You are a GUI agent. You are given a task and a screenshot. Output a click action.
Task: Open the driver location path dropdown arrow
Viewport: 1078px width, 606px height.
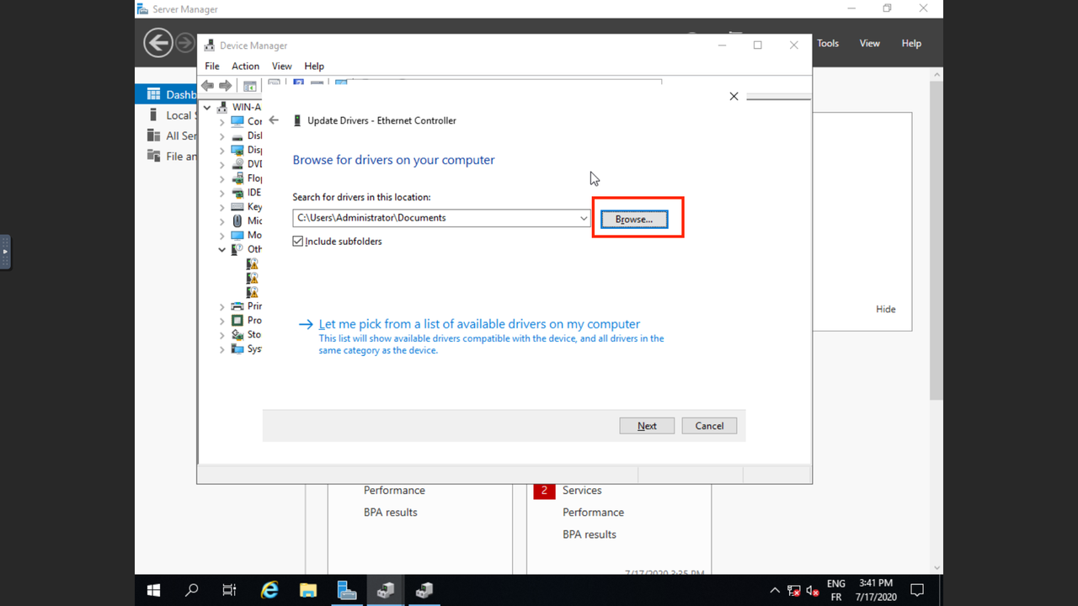(584, 218)
